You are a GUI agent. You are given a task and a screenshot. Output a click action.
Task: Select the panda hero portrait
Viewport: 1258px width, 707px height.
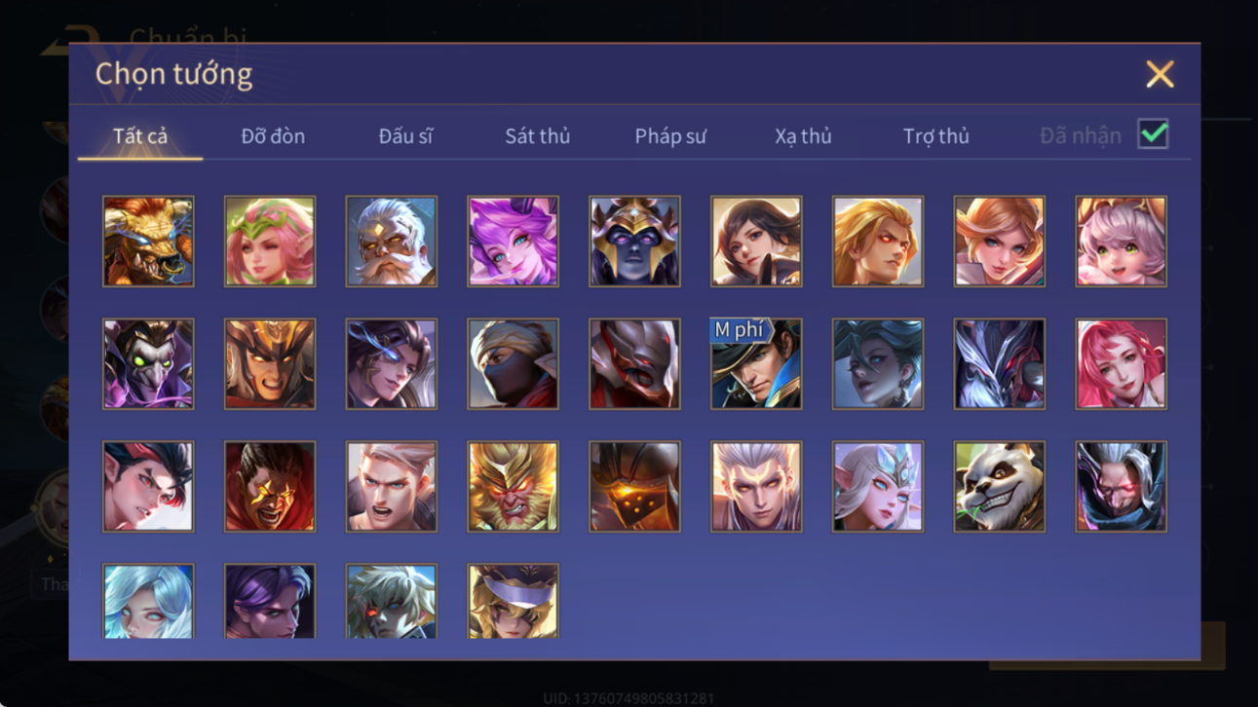999,486
